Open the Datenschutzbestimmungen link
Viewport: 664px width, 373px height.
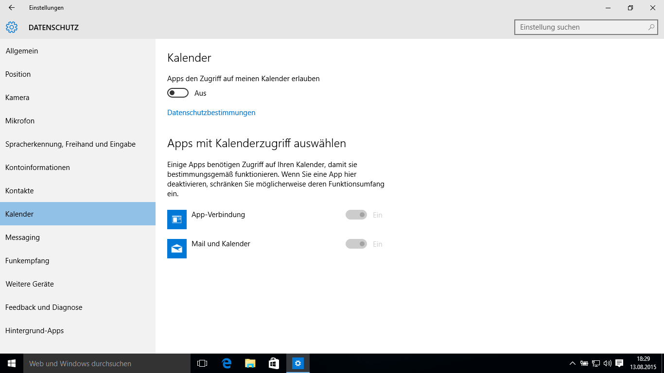tap(211, 113)
